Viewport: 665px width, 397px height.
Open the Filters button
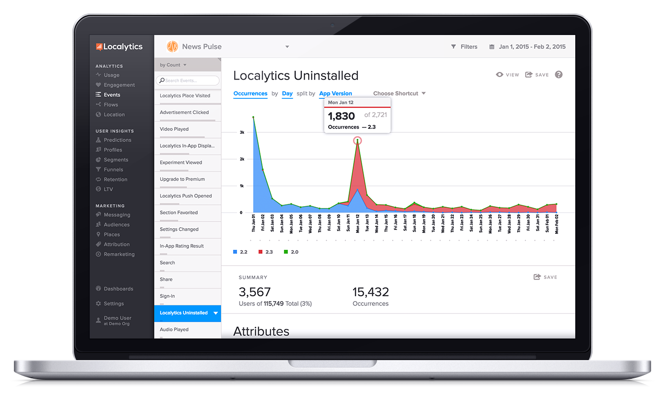click(x=464, y=47)
